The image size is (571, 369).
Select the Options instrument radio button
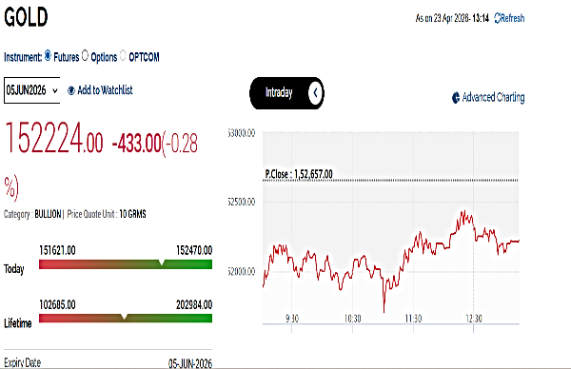[x=85, y=56]
